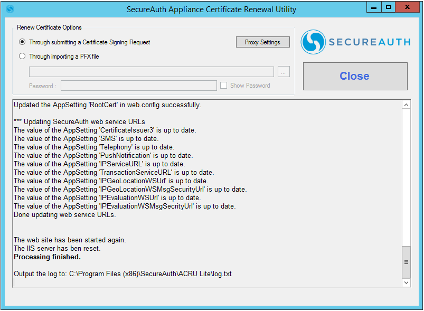Maximize the Certificate Renewal Utility window
The width and height of the screenshot is (424, 311).
389,7
